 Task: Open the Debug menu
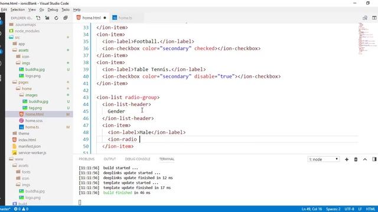point(53,9)
